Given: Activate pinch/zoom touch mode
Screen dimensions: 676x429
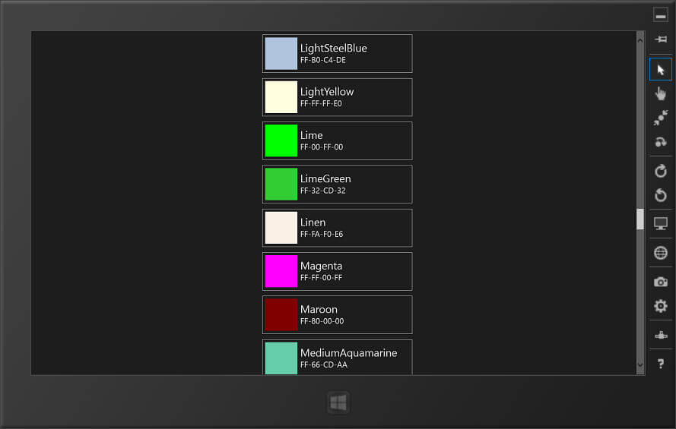Looking at the screenshot, I should (661, 118).
